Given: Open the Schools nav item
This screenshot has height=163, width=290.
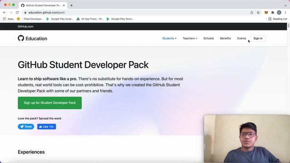Looking at the screenshot, I should click(x=208, y=38).
